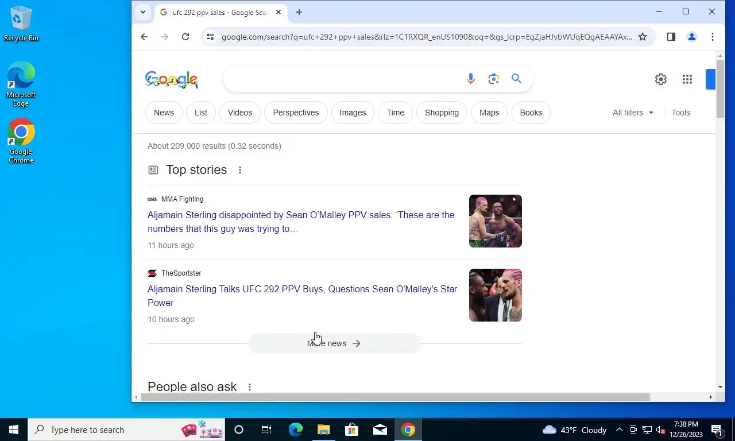Click the vertical scrollbar thumb

click(x=720, y=88)
